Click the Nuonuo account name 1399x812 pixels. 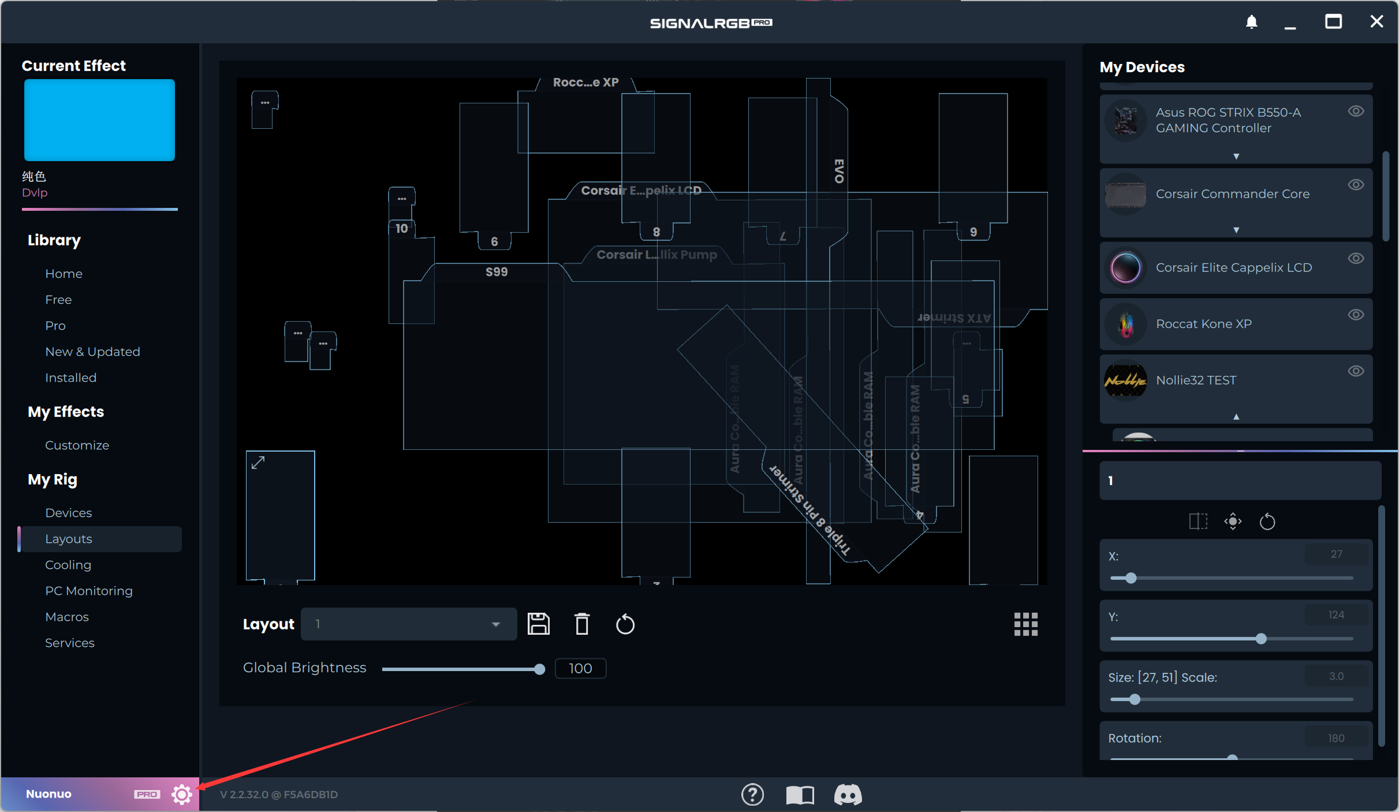(49, 794)
